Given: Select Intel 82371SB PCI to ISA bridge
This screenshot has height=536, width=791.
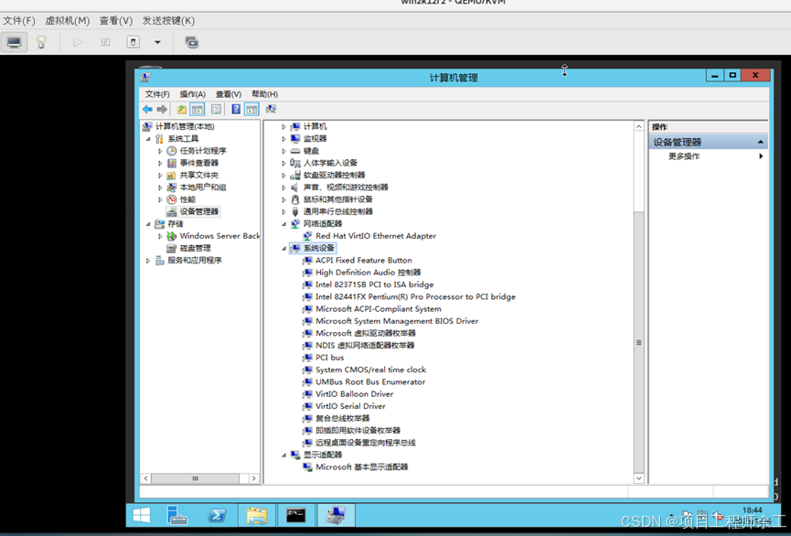Looking at the screenshot, I should pos(374,284).
